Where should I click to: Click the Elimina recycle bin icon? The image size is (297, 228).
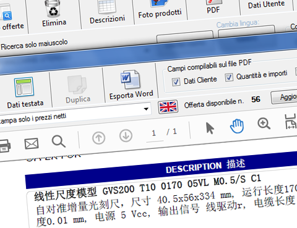[x=53, y=9]
